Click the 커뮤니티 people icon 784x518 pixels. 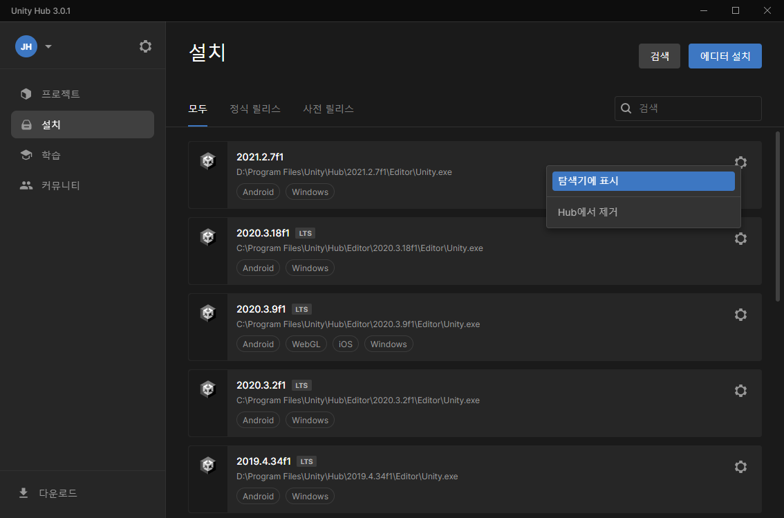pyautogui.click(x=26, y=185)
